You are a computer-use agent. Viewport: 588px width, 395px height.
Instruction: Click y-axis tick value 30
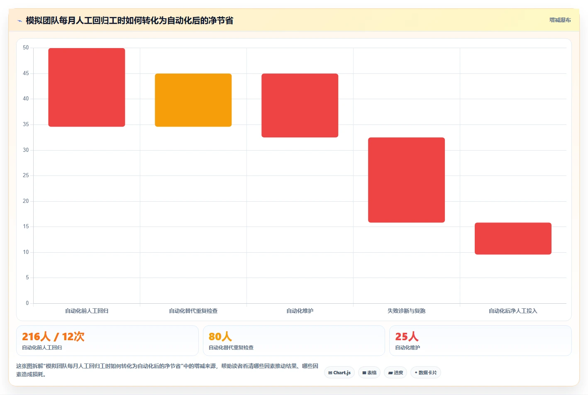[26, 150]
